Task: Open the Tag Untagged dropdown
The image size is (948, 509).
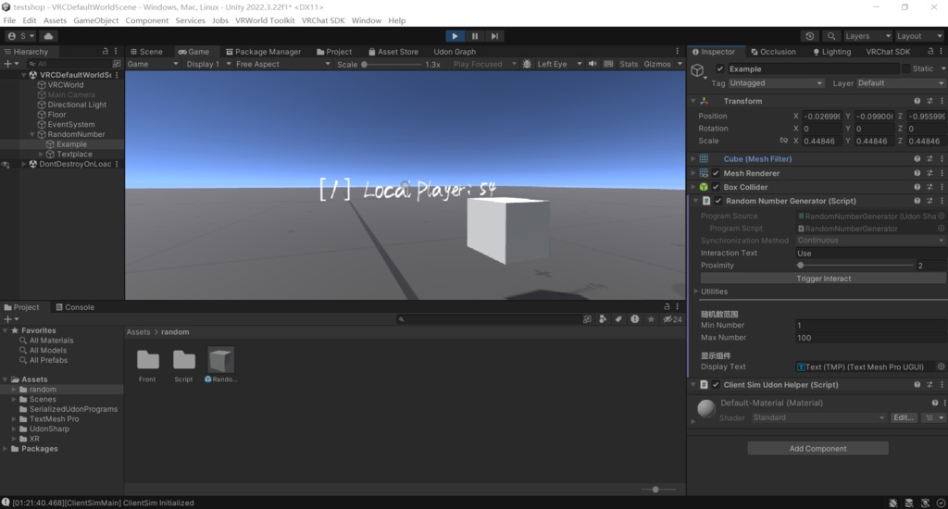Action: 776,83
